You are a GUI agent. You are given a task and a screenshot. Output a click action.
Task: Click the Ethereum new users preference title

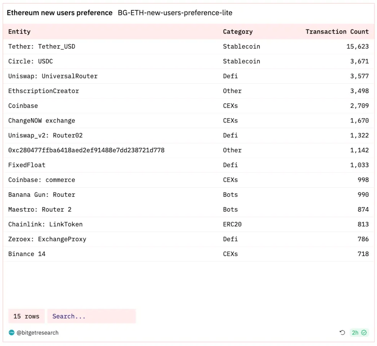60,13
